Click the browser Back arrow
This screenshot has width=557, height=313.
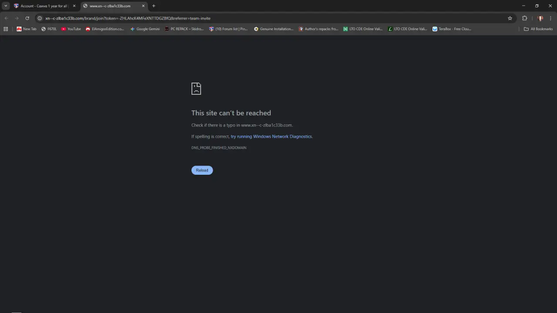pos(6,18)
